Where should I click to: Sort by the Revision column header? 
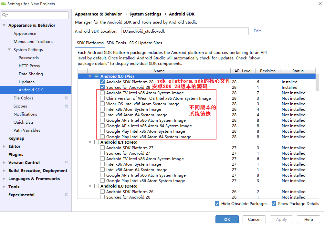pos(268,71)
